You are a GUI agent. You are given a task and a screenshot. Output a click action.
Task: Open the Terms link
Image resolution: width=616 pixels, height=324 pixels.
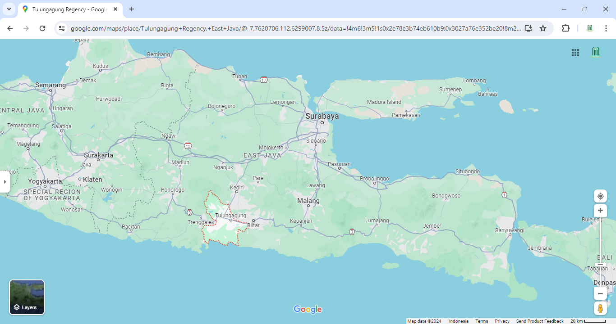482,321
